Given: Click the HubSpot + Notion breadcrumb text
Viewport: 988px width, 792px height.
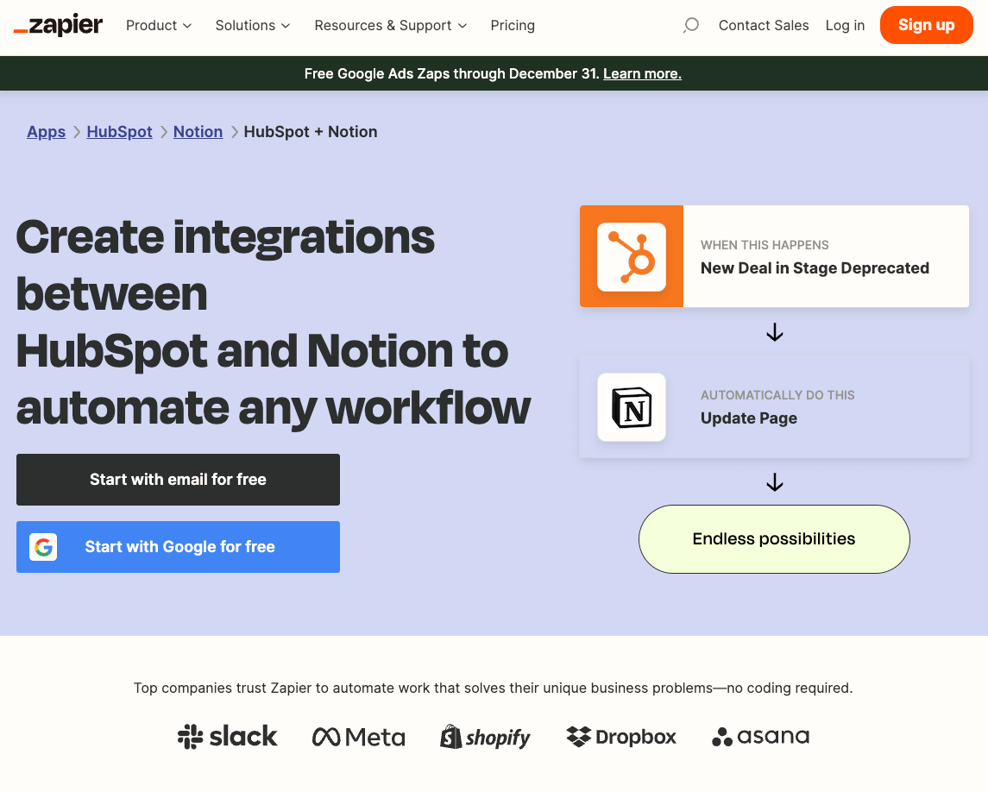Looking at the screenshot, I should click(x=311, y=132).
